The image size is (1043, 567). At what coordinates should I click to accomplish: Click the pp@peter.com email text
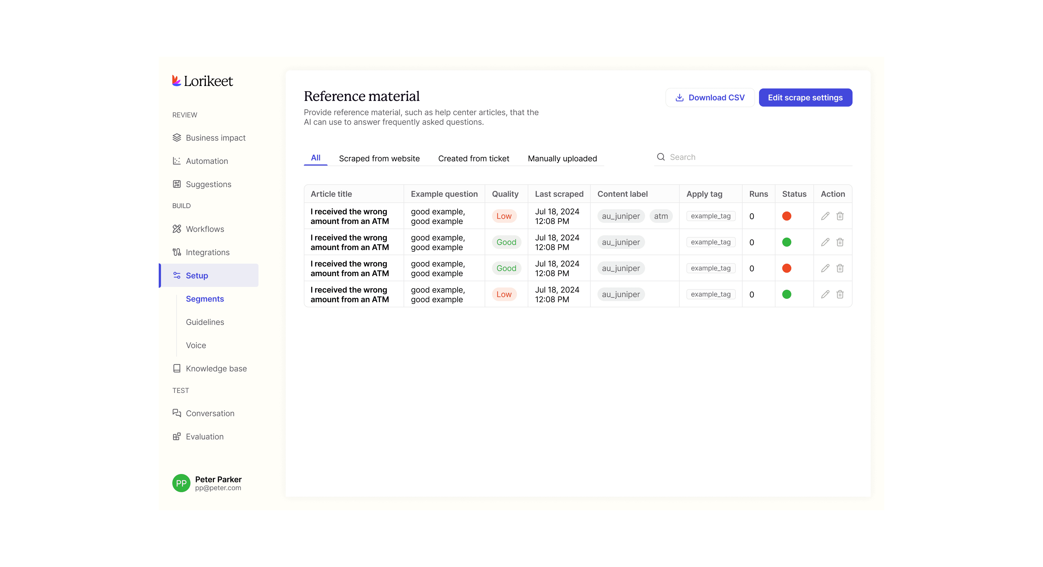(x=218, y=488)
